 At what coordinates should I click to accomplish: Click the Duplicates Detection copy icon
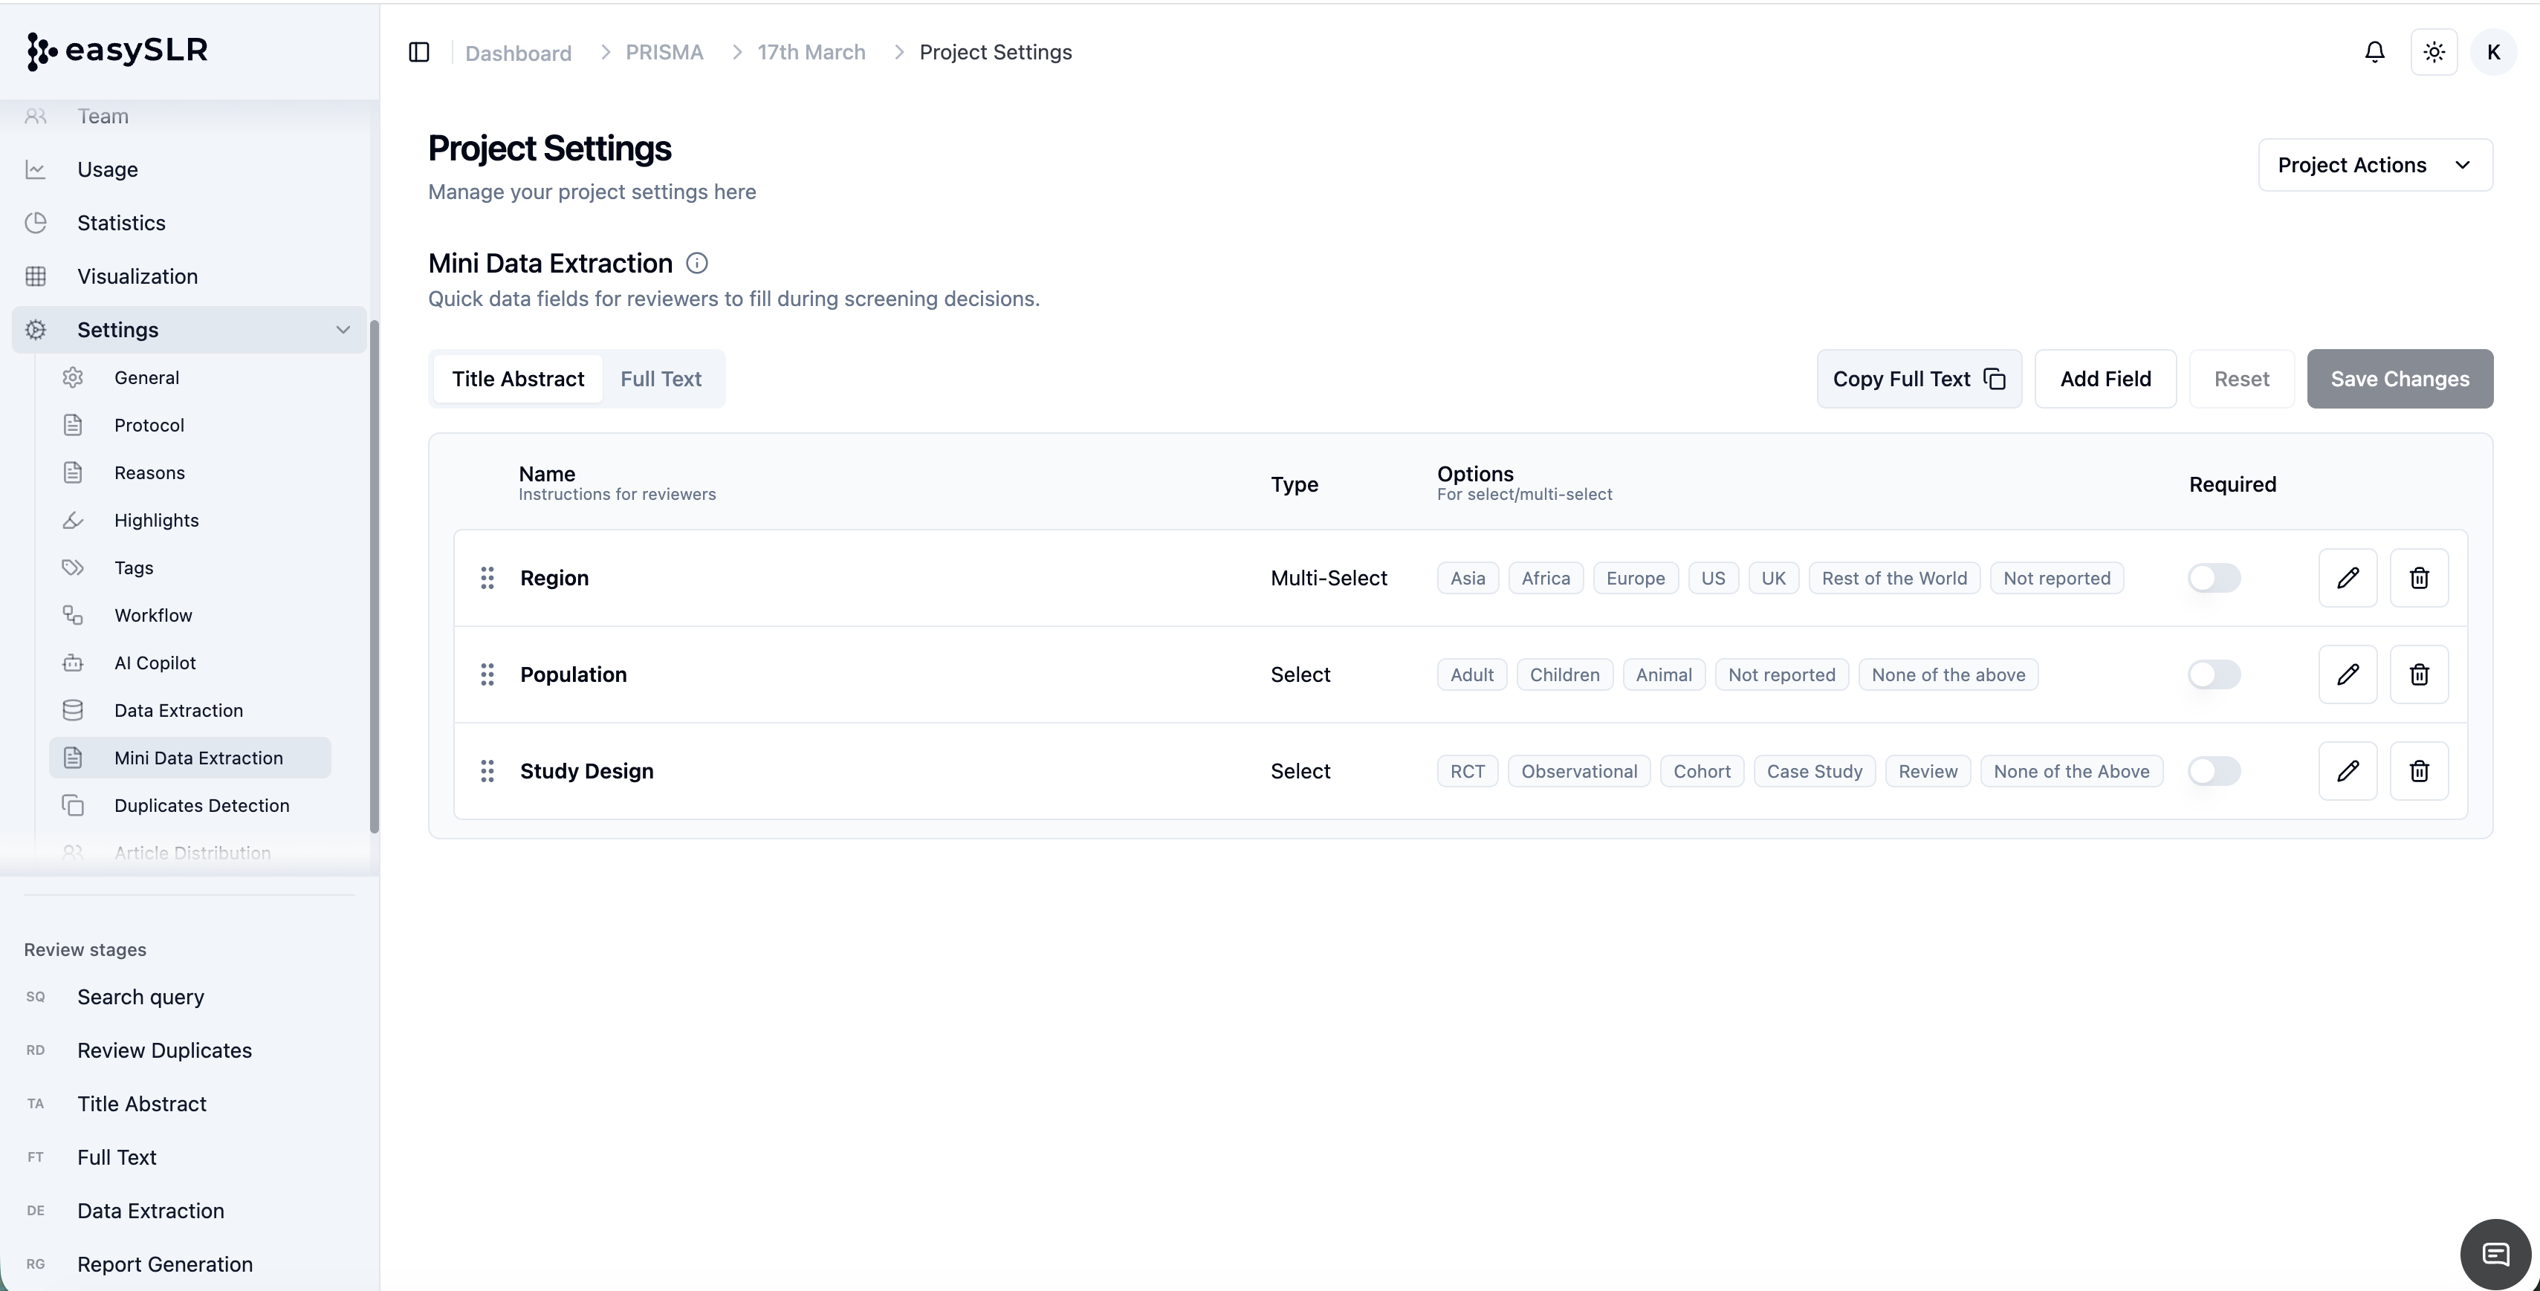pos(73,805)
